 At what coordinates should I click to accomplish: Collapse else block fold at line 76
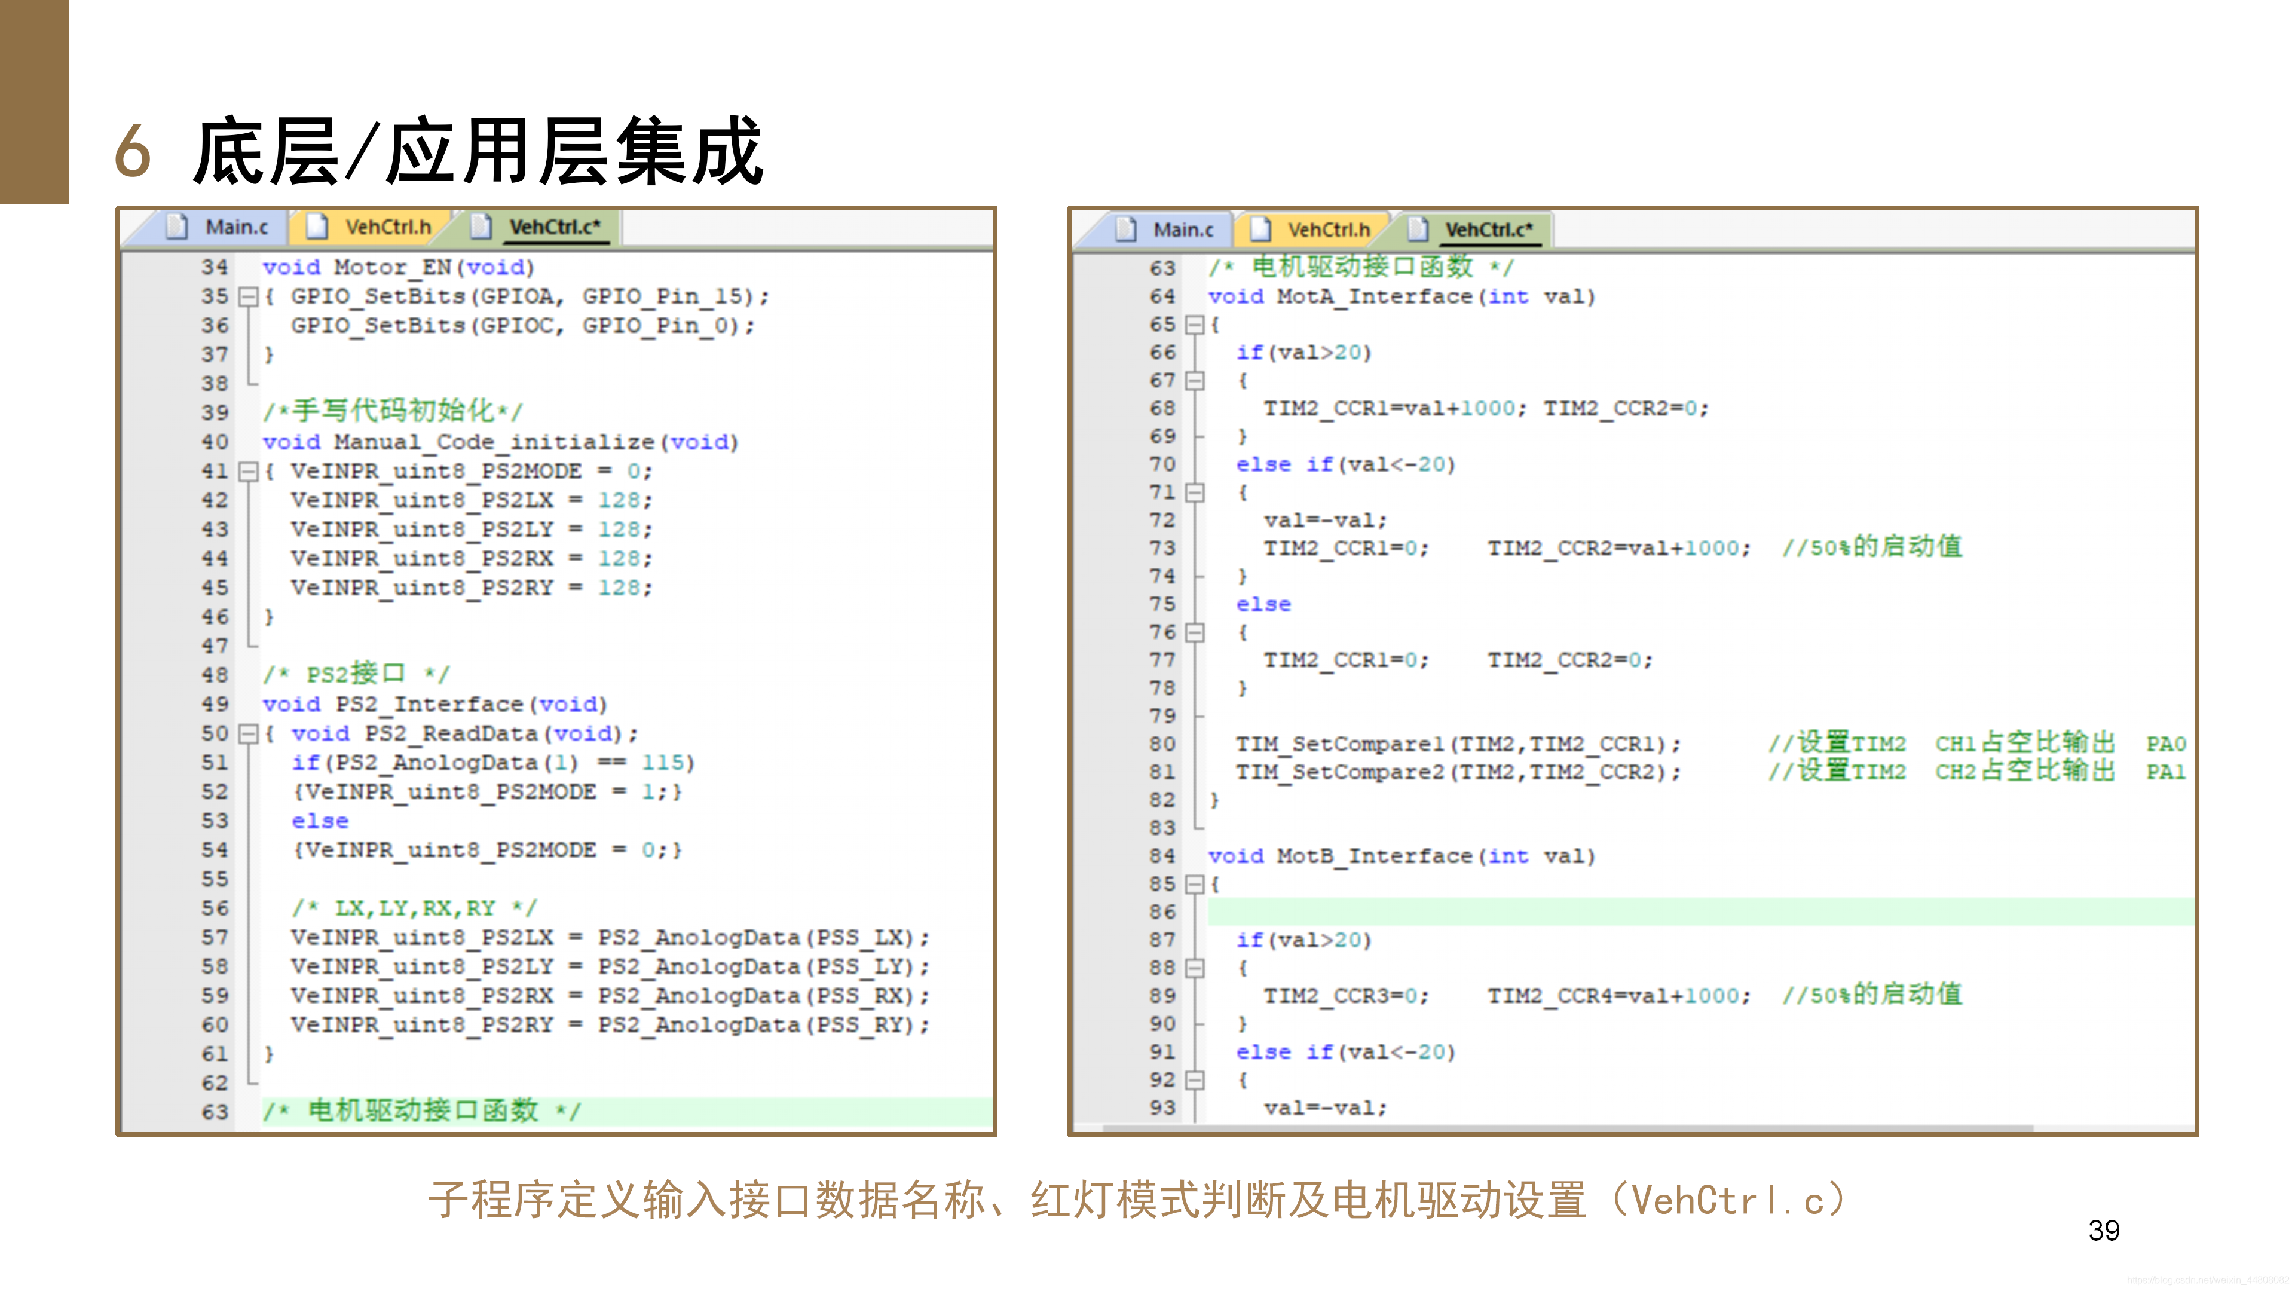click(1195, 632)
